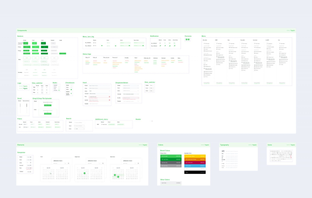Open the Active Role_switcher dropdown
This screenshot has height=198, width=312.
(152, 91)
